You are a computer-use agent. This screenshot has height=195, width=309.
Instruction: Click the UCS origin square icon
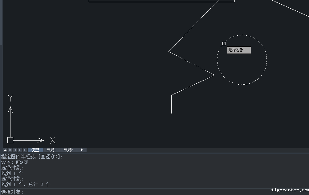pyautogui.click(x=10, y=140)
